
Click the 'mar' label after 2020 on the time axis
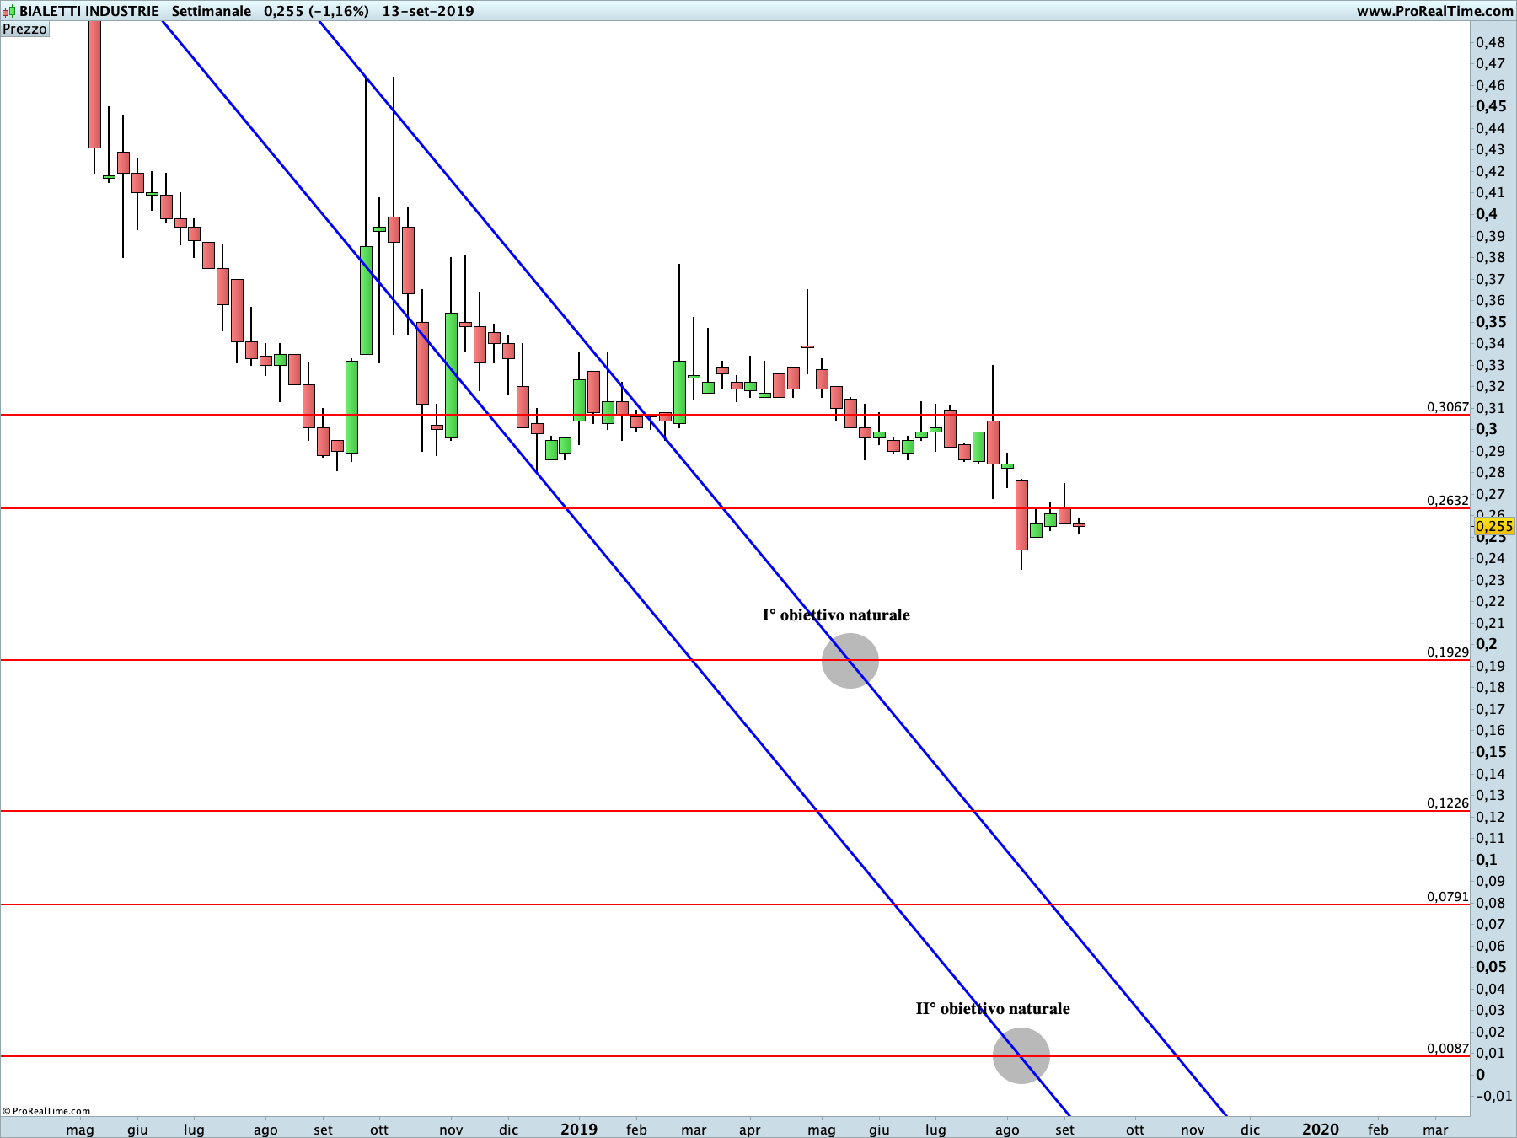1435,1130
